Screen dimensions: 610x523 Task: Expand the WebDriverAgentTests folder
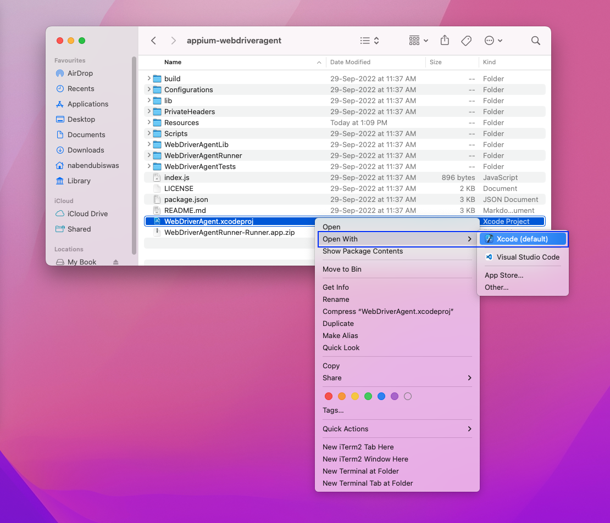point(148,166)
